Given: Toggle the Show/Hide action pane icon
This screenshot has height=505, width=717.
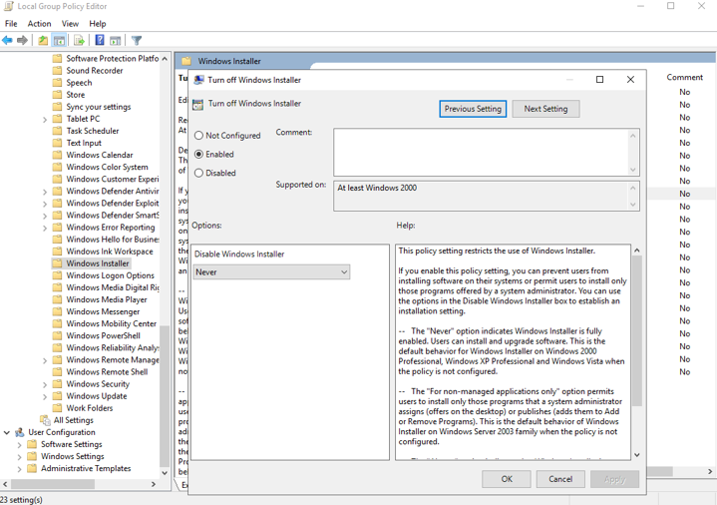Looking at the screenshot, I should [x=116, y=41].
